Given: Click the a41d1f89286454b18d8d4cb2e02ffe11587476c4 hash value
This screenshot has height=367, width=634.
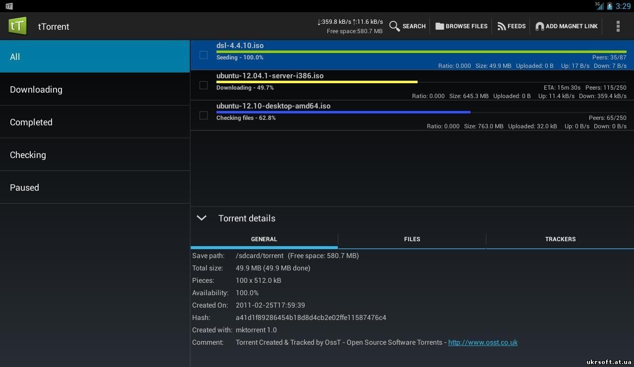Looking at the screenshot, I should tap(311, 317).
